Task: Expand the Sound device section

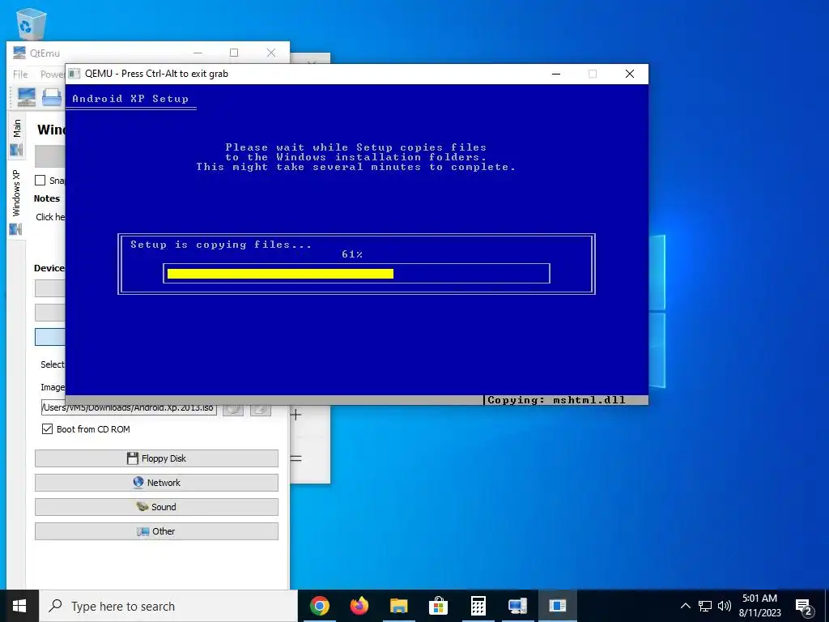Action: point(156,507)
